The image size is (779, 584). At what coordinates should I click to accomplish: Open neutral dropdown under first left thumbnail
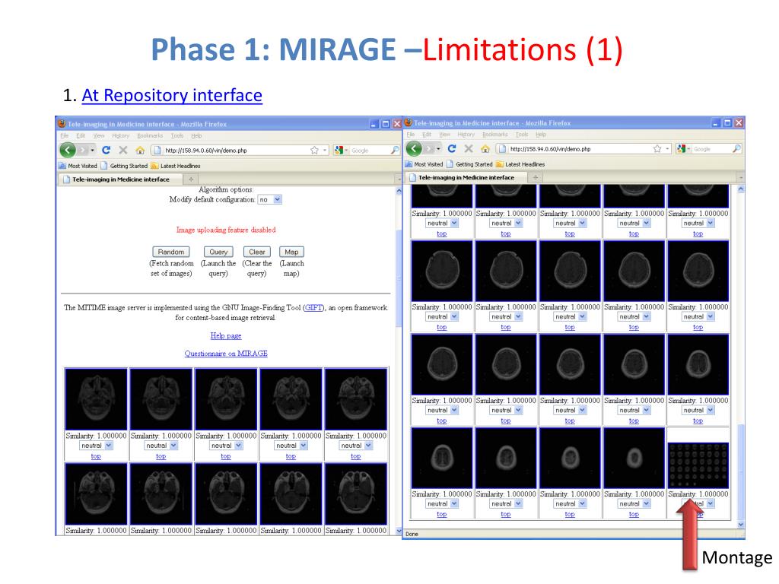coord(97,446)
